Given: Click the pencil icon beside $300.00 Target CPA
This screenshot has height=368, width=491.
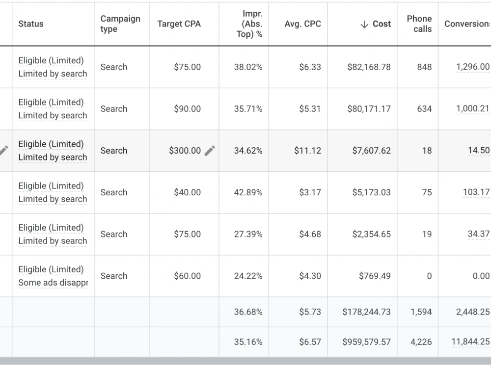Looking at the screenshot, I should click(x=210, y=151).
